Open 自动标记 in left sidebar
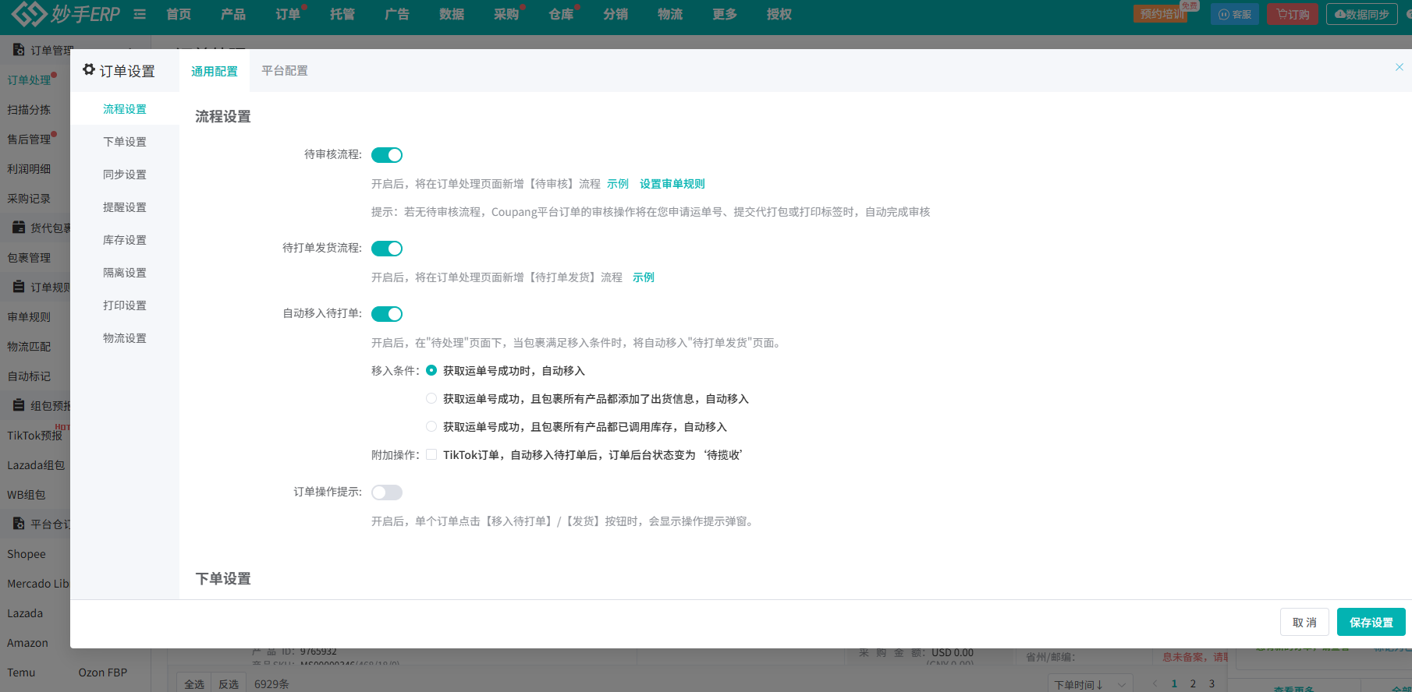Image resolution: width=1412 pixels, height=692 pixels. tap(29, 376)
